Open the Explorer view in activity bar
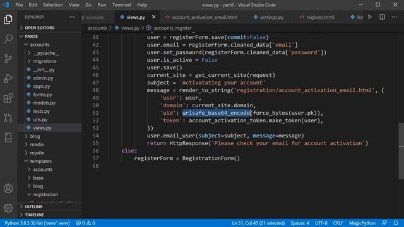The width and height of the screenshot is (404, 227). tap(8, 20)
